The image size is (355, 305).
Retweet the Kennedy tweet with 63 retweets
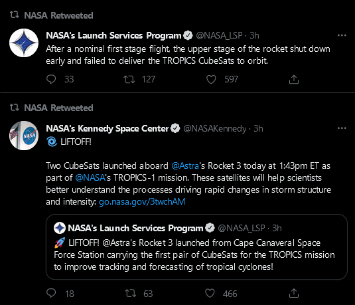pyautogui.click(x=131, y=293)
